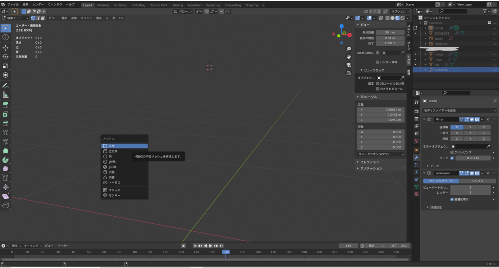Enable the クリッピング checkbox in Mirror modifier
Screen dimensions: 499x268
452,152
